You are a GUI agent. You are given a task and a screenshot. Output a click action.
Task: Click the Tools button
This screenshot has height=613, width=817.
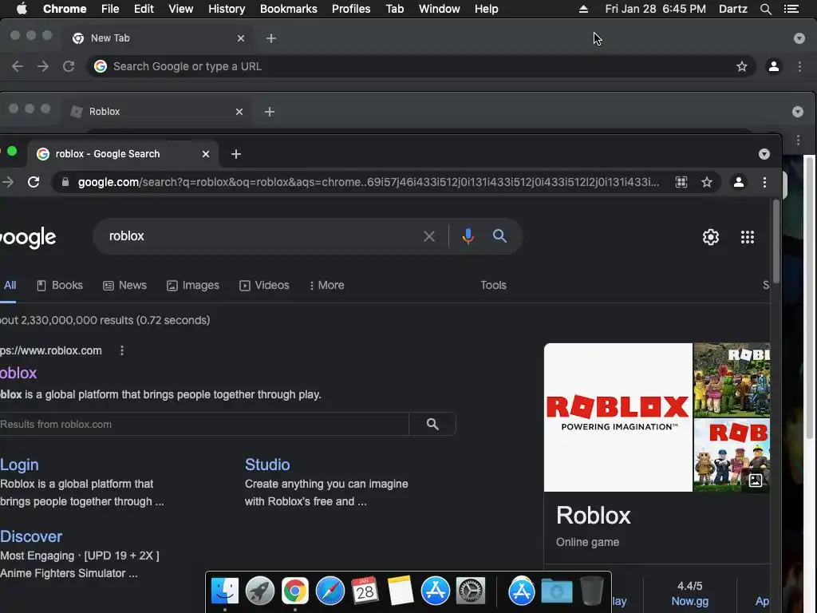pos(493,285)
